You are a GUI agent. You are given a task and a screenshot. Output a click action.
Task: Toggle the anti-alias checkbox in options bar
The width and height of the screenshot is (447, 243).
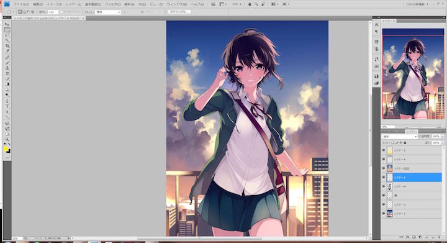click(x=61, y=12)
